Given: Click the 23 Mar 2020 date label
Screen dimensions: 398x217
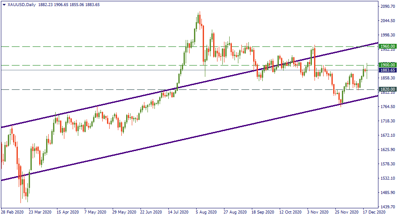Looking at the screenshot, I should 39,213.
